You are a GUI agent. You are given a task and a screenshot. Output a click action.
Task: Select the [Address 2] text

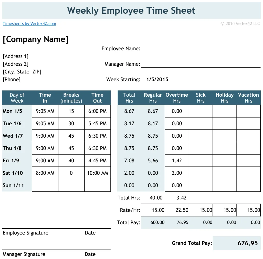point(16,64)
